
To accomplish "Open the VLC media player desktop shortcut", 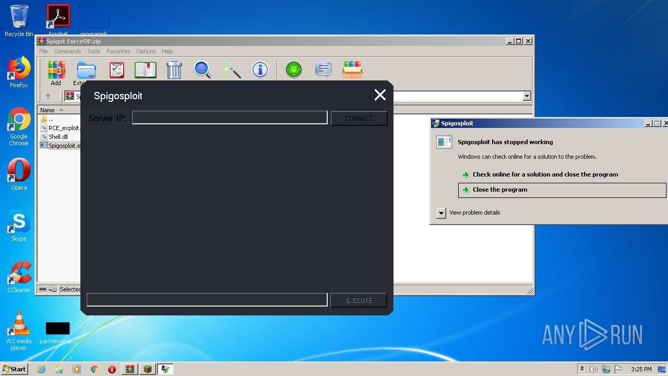I will point(19,331).
